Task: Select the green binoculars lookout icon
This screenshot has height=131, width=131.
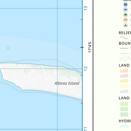Action: click(x=125, y=15)
